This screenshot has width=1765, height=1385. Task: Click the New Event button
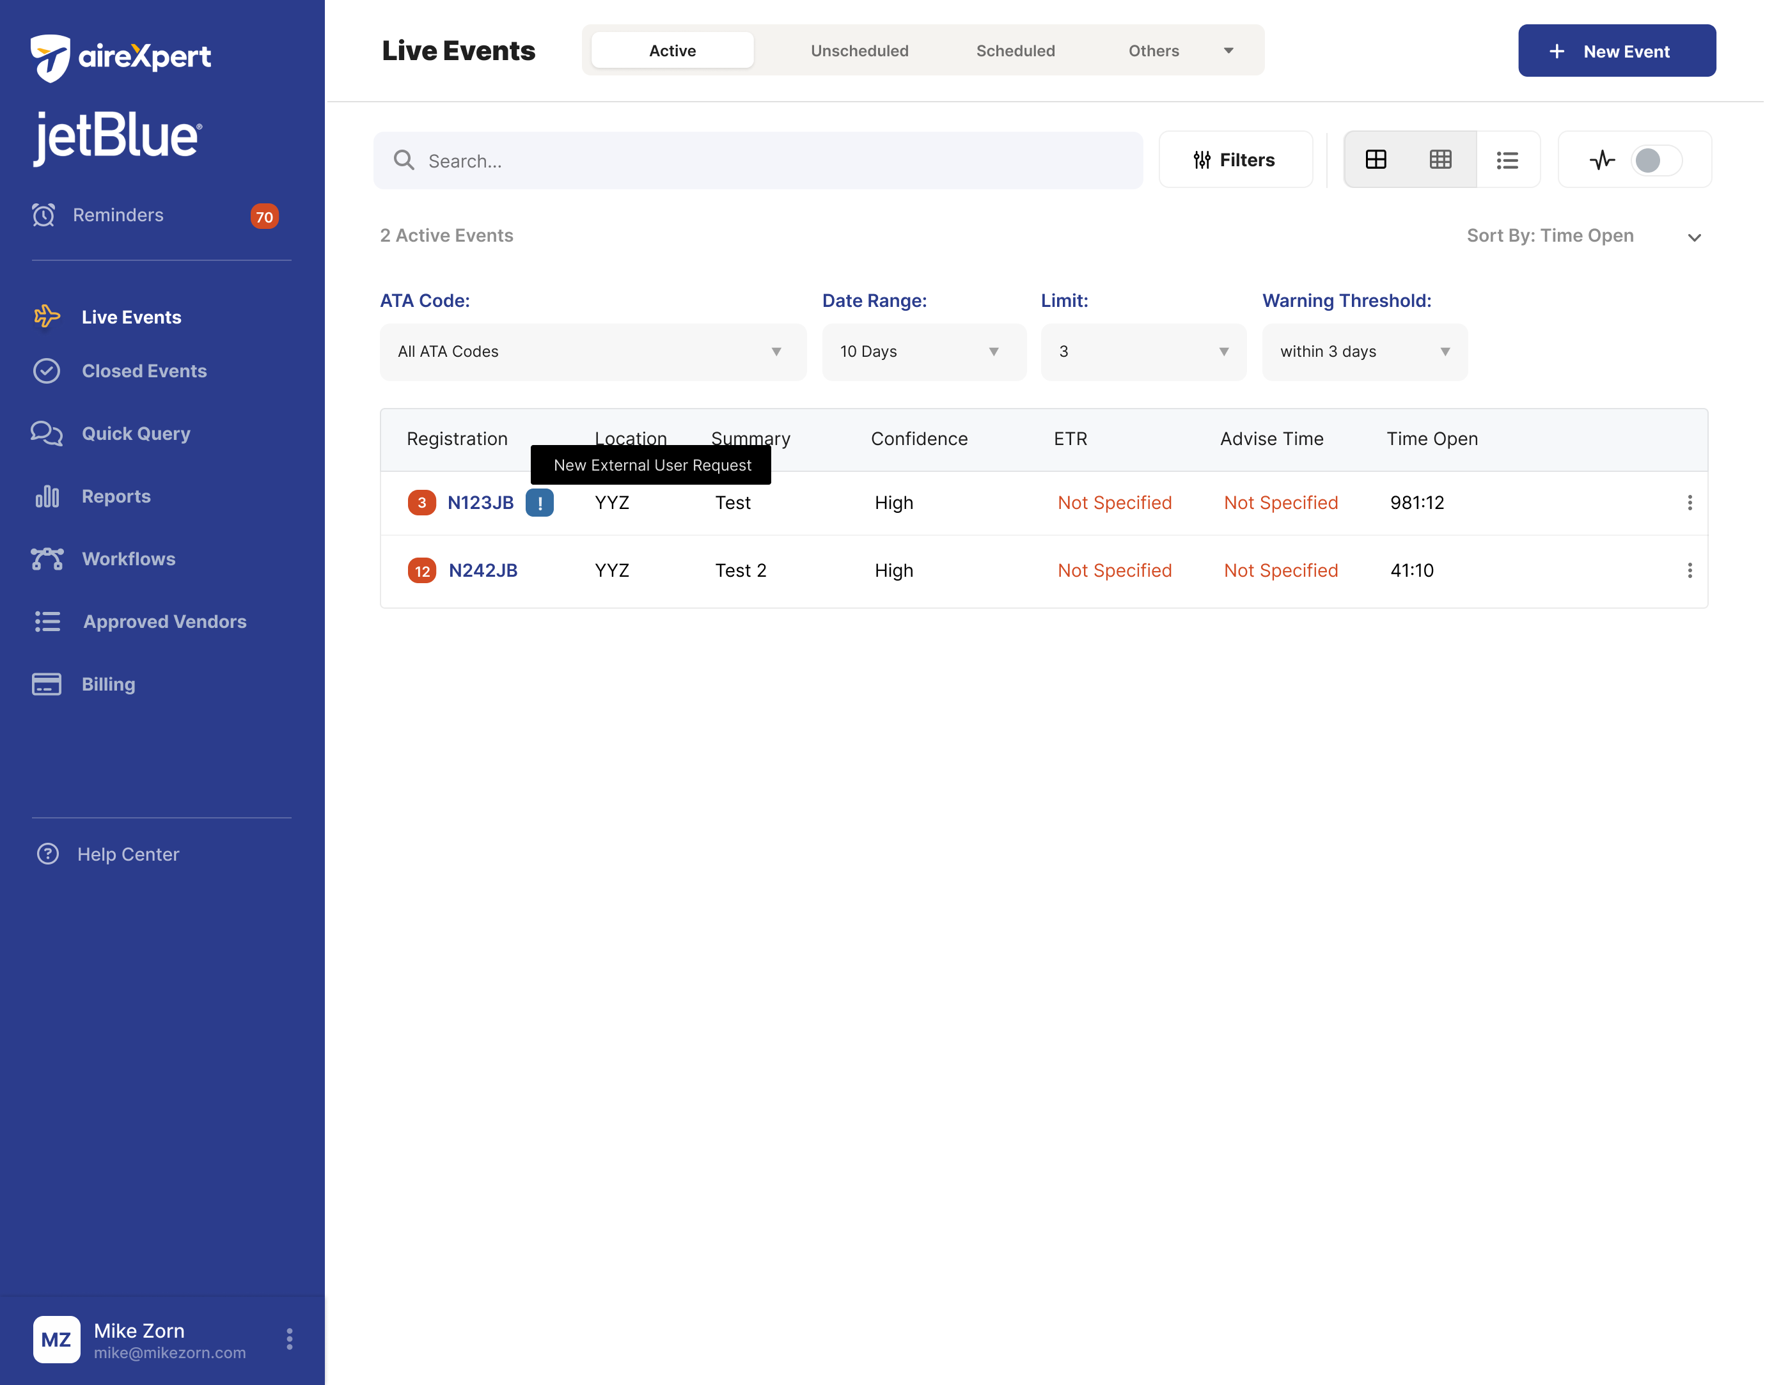1617,51
